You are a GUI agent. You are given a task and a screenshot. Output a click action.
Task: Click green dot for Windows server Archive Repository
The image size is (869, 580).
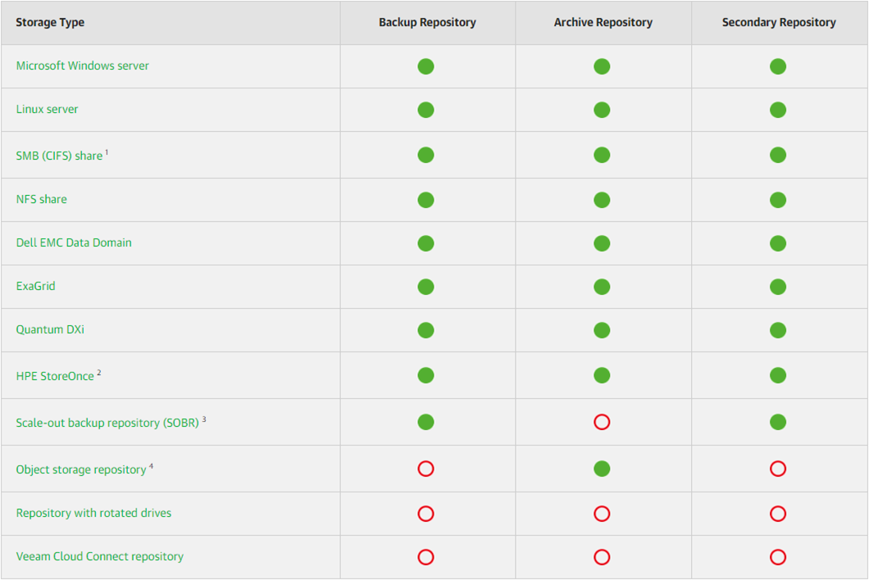click(602, 66)
